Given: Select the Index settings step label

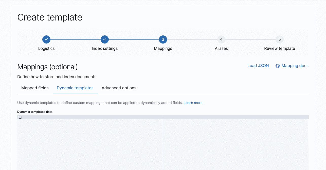Looking at the screenshot, I should (x=105, y=48).
